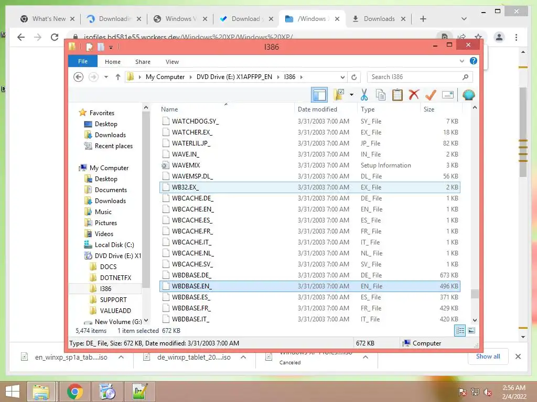
Task: Open the address bar history dropdown
Action: pos(342,77)
